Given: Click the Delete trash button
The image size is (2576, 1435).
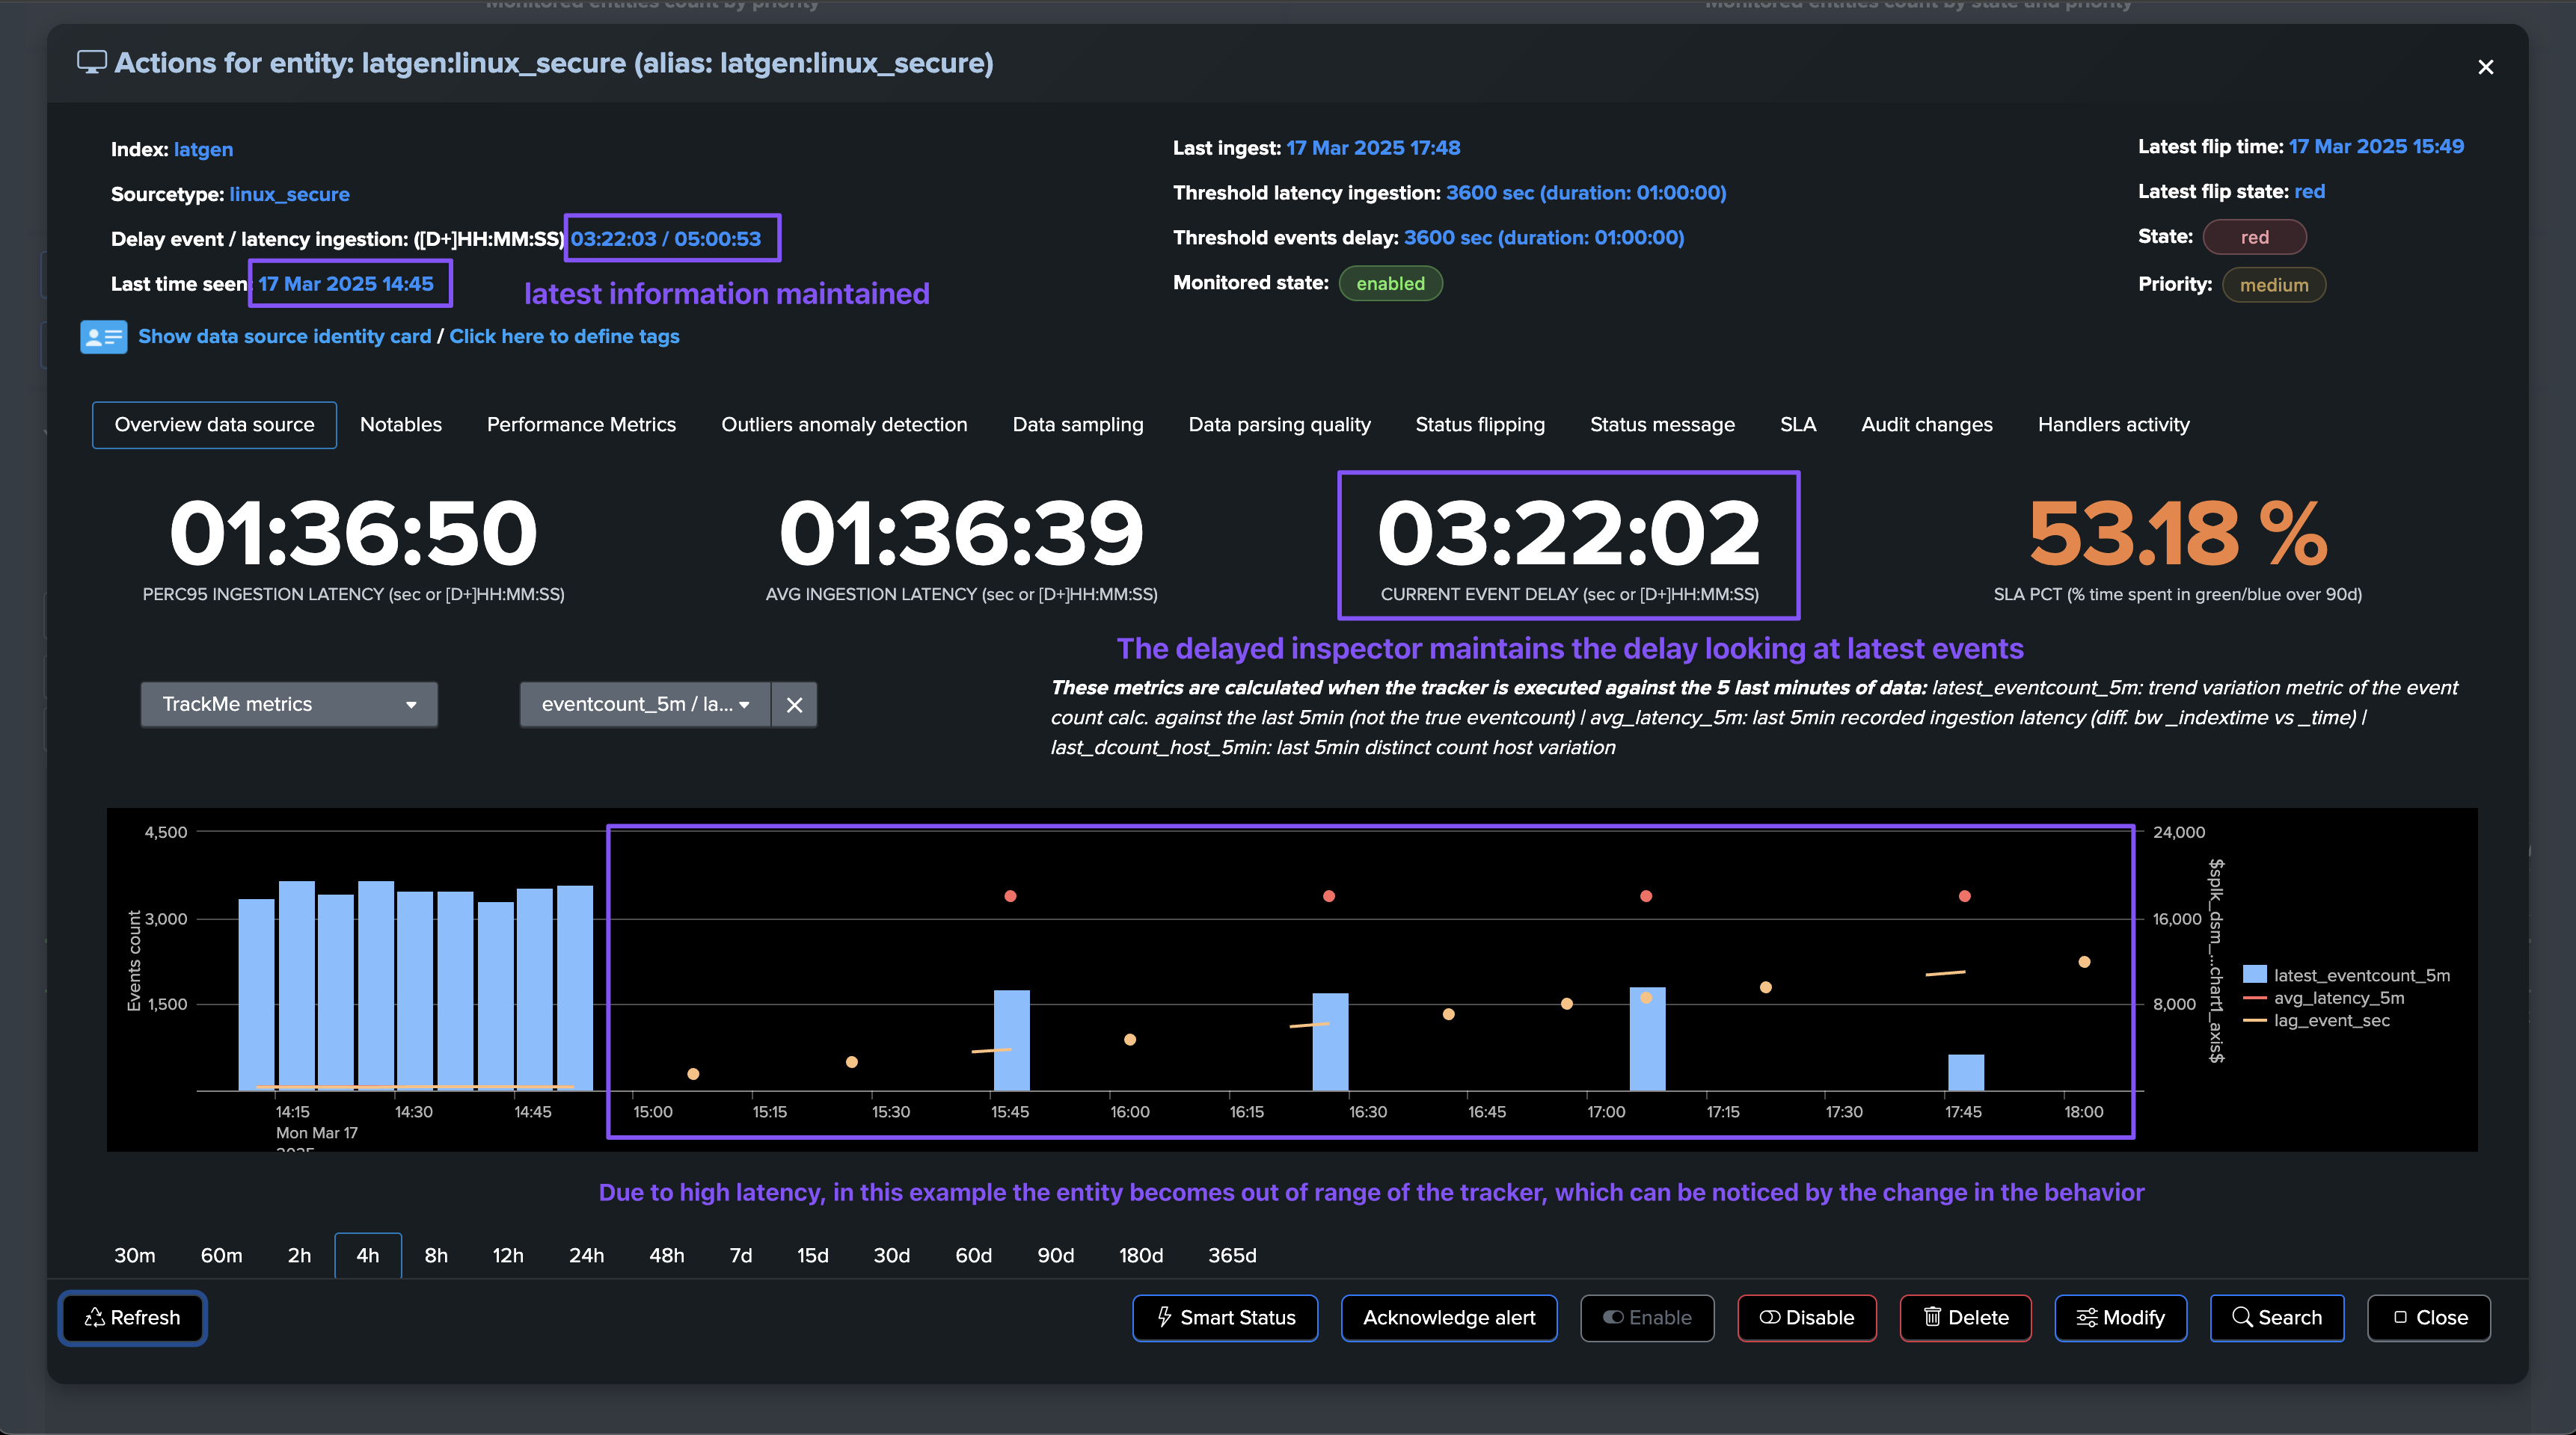Looking at the screenshot, I should 1965,1318.
